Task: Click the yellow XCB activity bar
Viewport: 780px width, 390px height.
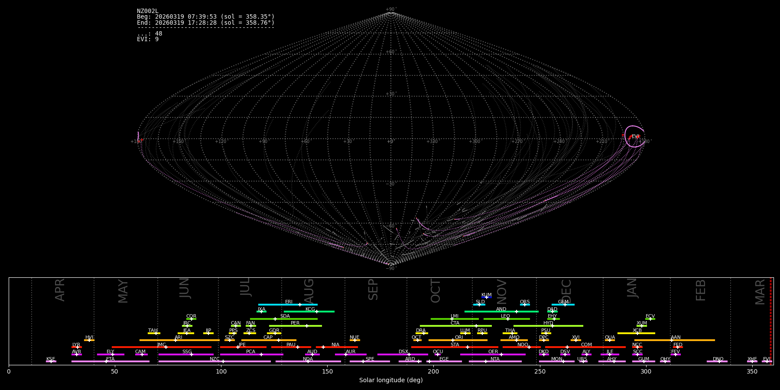Action: click(x=636, y=333)
